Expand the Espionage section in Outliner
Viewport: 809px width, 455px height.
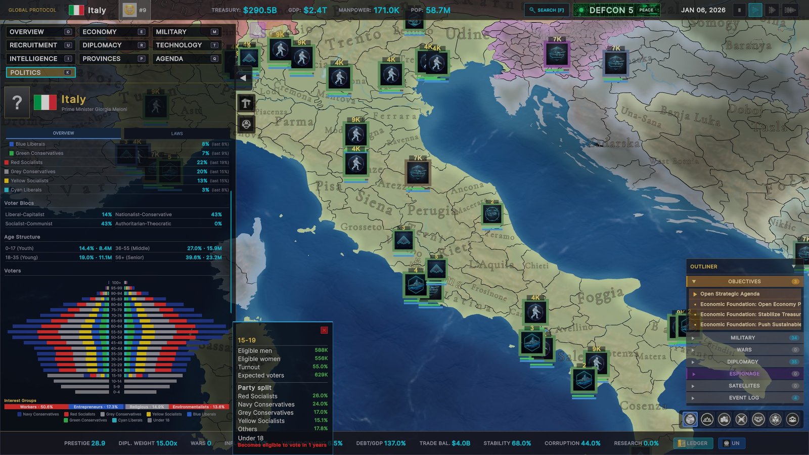click(x=744, y=374)
